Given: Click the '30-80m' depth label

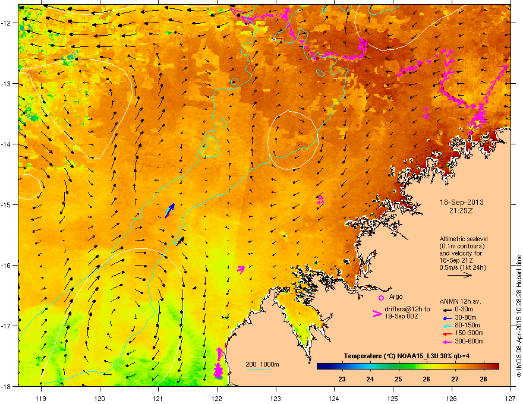Looking at the screenshot, I should (465, 317).
